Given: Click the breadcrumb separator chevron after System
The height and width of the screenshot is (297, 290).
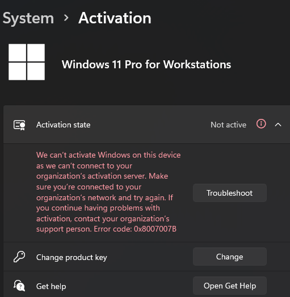Looking at the screenshot, I should [x=66, y=18].
